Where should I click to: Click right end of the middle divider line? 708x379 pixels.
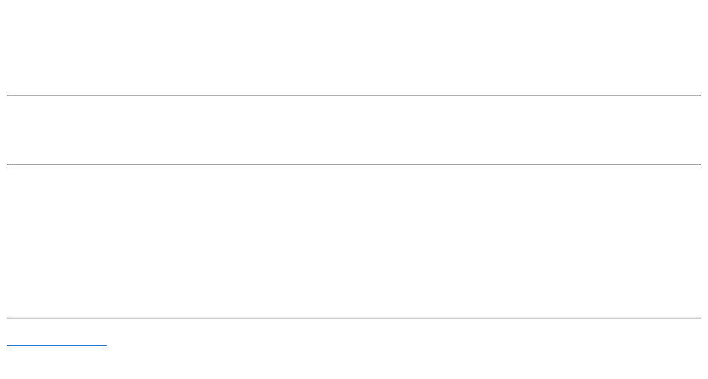tap(699, 164)
